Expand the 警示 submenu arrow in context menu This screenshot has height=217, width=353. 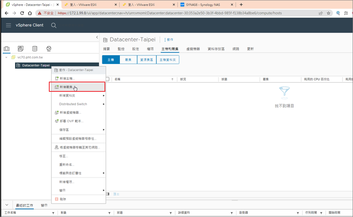click(103, 190)
